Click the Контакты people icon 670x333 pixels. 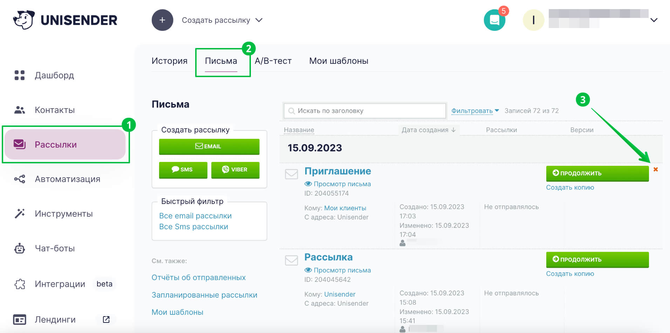point(20,110)
